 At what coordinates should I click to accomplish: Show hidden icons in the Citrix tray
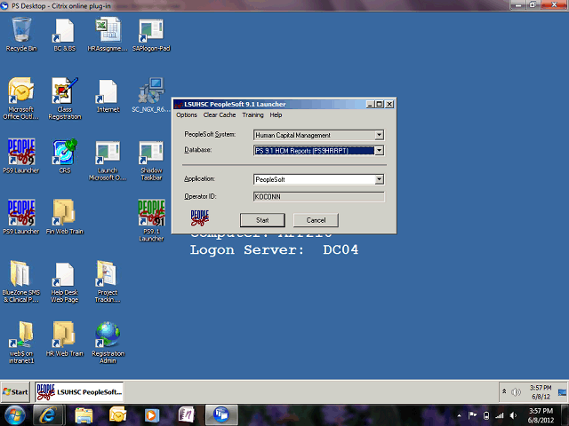pyautogui.click(x=504, y=391)
